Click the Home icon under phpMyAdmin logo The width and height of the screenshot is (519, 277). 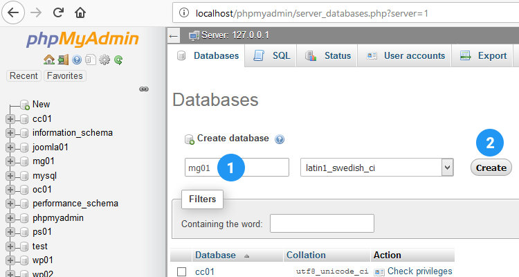(49, 60)
